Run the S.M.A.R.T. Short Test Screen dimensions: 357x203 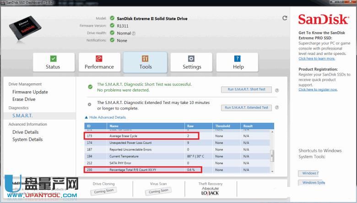point(246,89)
